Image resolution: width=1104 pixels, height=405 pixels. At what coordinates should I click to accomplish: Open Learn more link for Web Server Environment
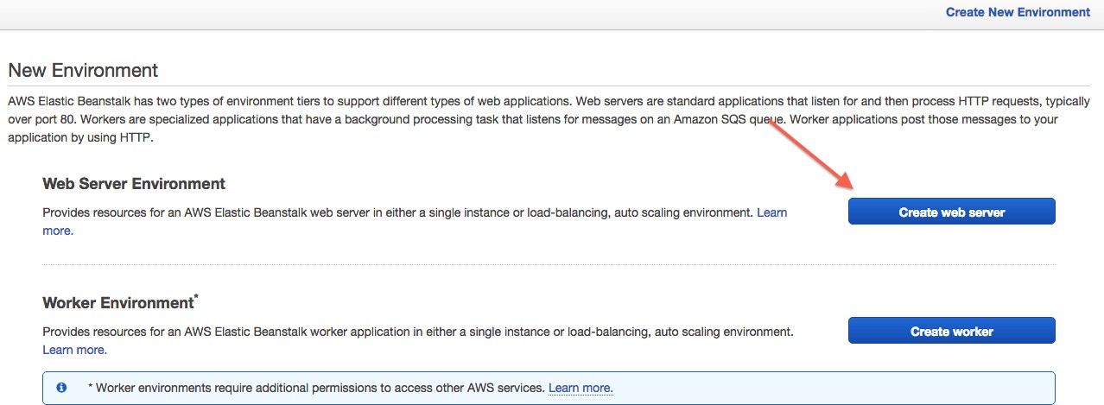(x=771, y=212)
